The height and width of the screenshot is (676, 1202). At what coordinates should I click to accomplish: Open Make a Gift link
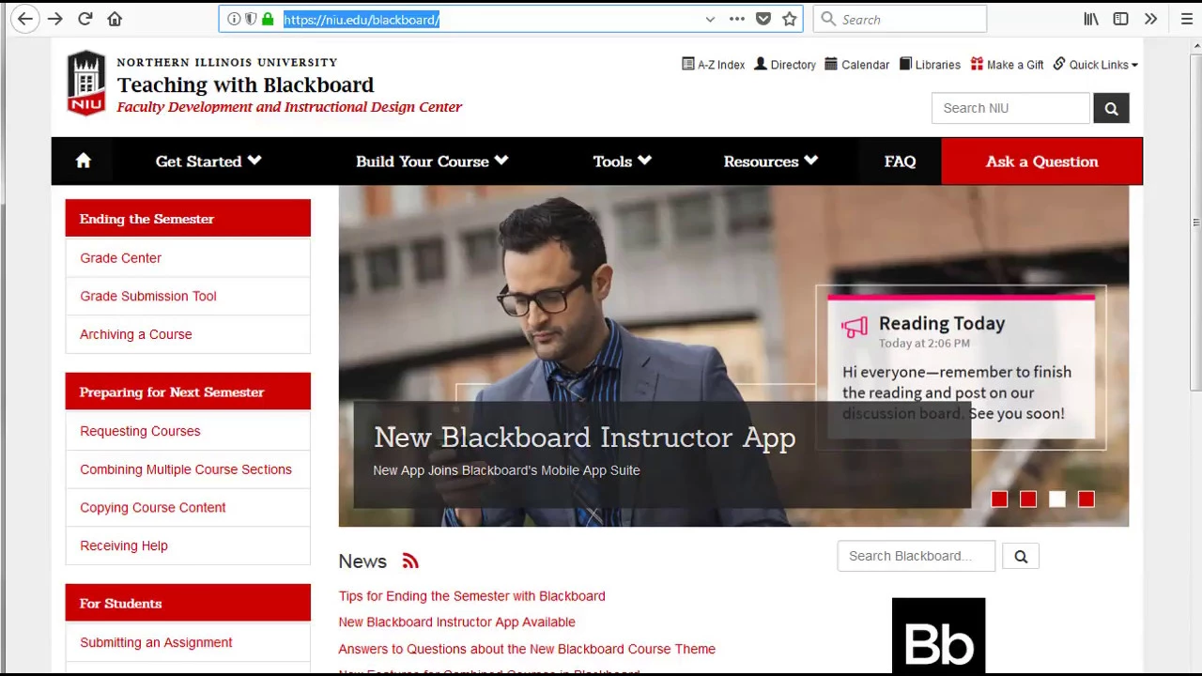pyautogui.click(x=1007, y=65)
